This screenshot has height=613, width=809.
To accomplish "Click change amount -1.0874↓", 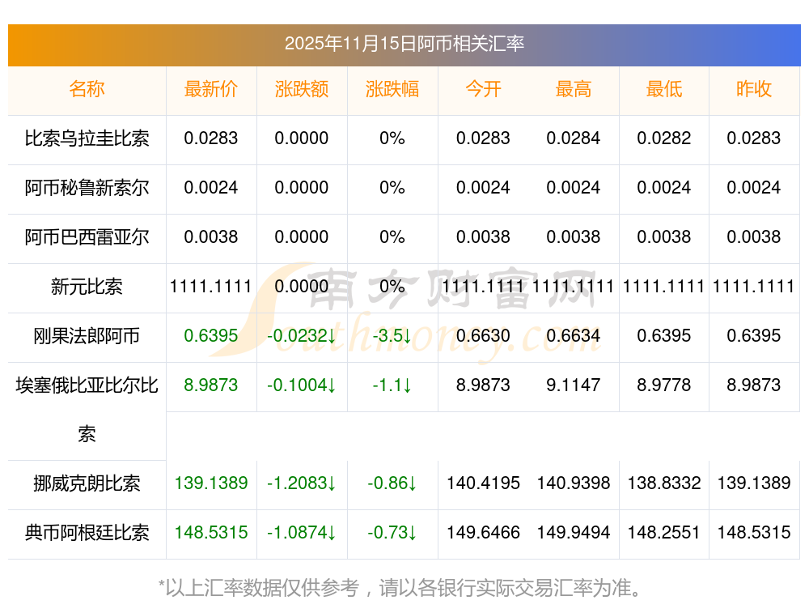I will (302, 533).
